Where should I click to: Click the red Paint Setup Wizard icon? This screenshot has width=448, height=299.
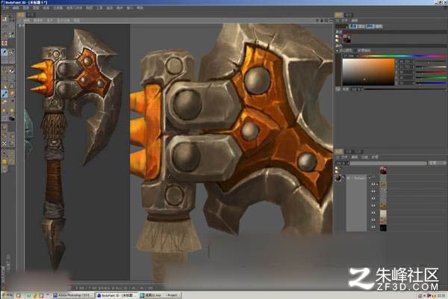tap(4, 43)
